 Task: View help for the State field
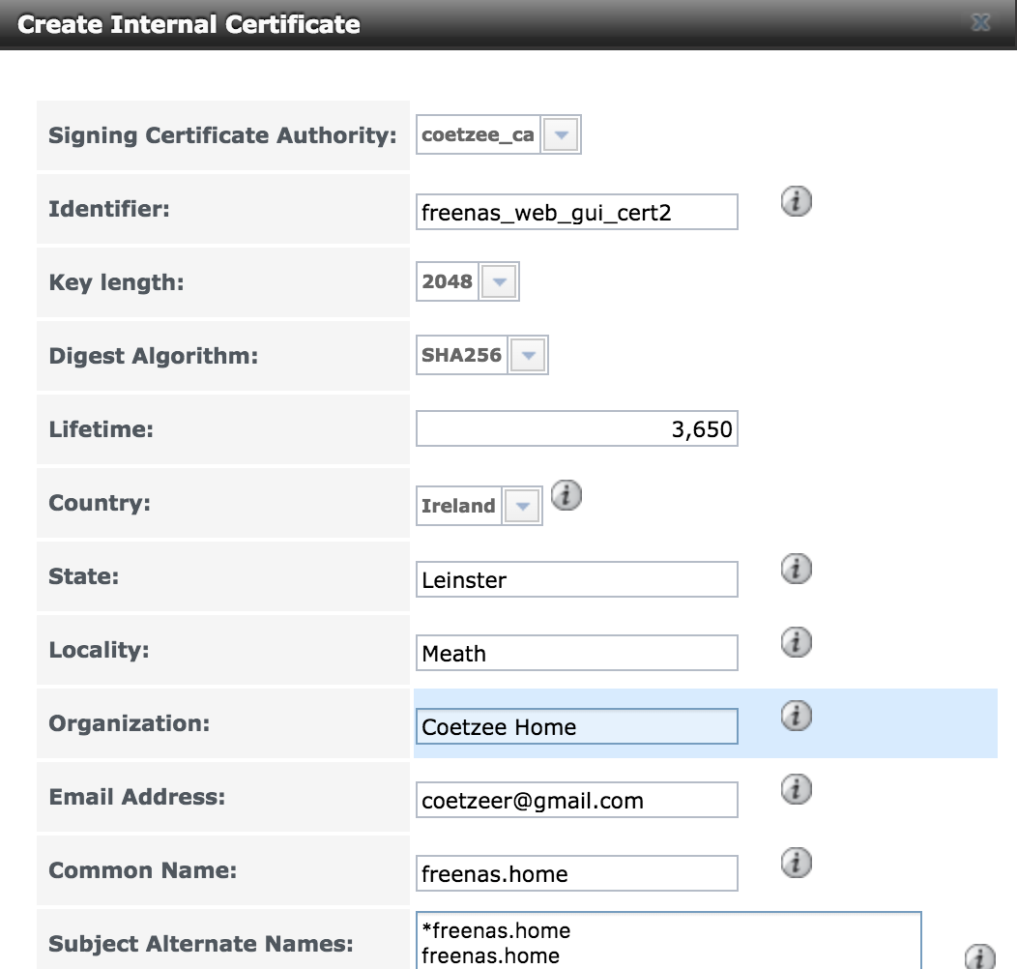pyautogui.click(x=795, y=569)
